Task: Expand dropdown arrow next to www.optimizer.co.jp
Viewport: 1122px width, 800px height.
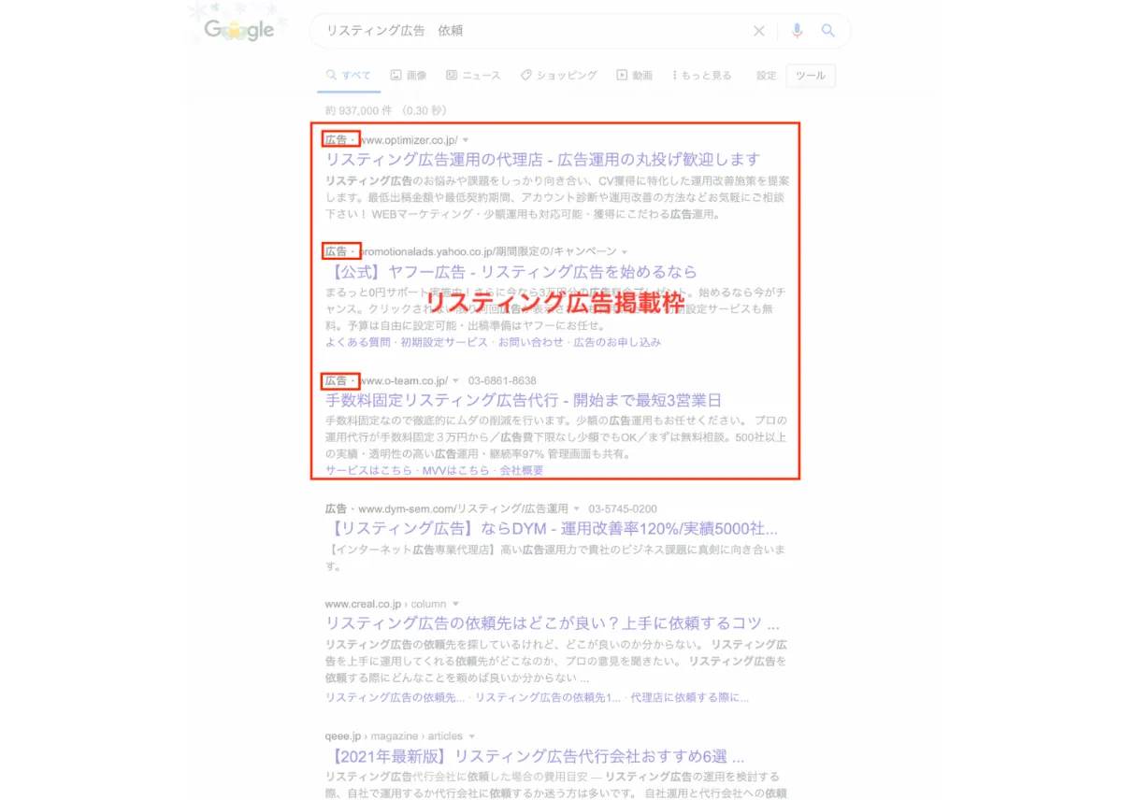Action: click(x=466, y=140)
